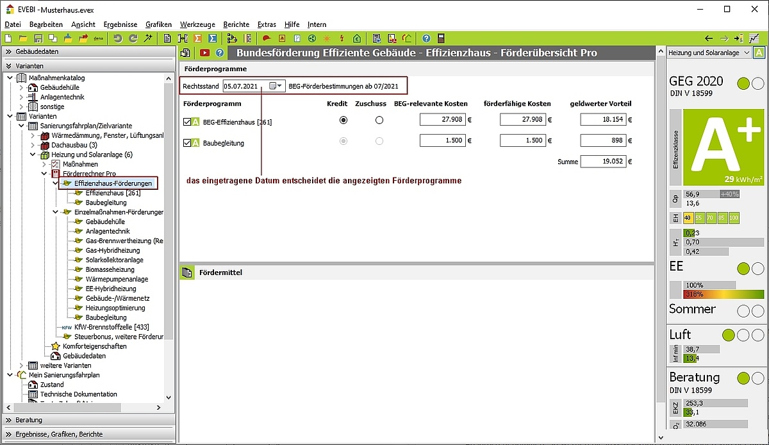The image size is (769, 445).
Task: Select Effizienzhaus-Förderungen tree item
Action: point(113,183)
